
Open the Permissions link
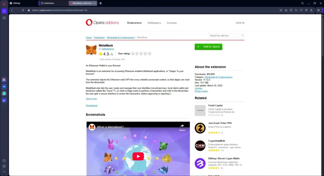(91, 105)
